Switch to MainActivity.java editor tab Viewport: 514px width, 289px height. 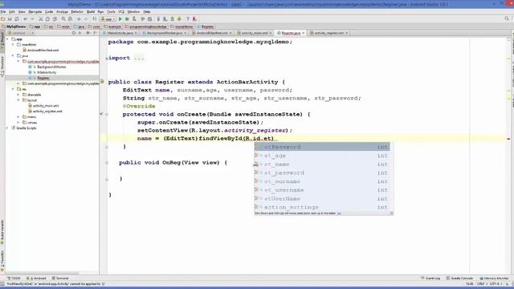(x=120, y=33)
